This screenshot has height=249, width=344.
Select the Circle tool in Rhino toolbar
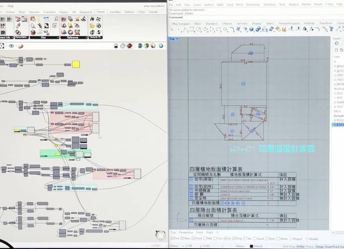[x=199, y=29]
